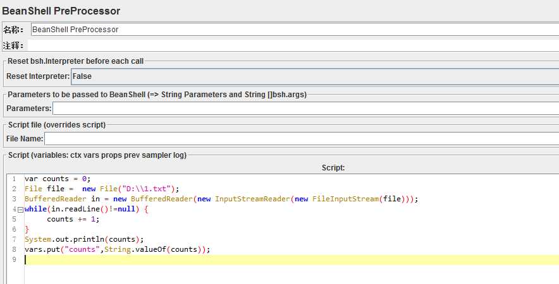The width and height of the screenshot is (559, 284).
Task: Click the 'counts += 1;' line
Action: (73, 219)
